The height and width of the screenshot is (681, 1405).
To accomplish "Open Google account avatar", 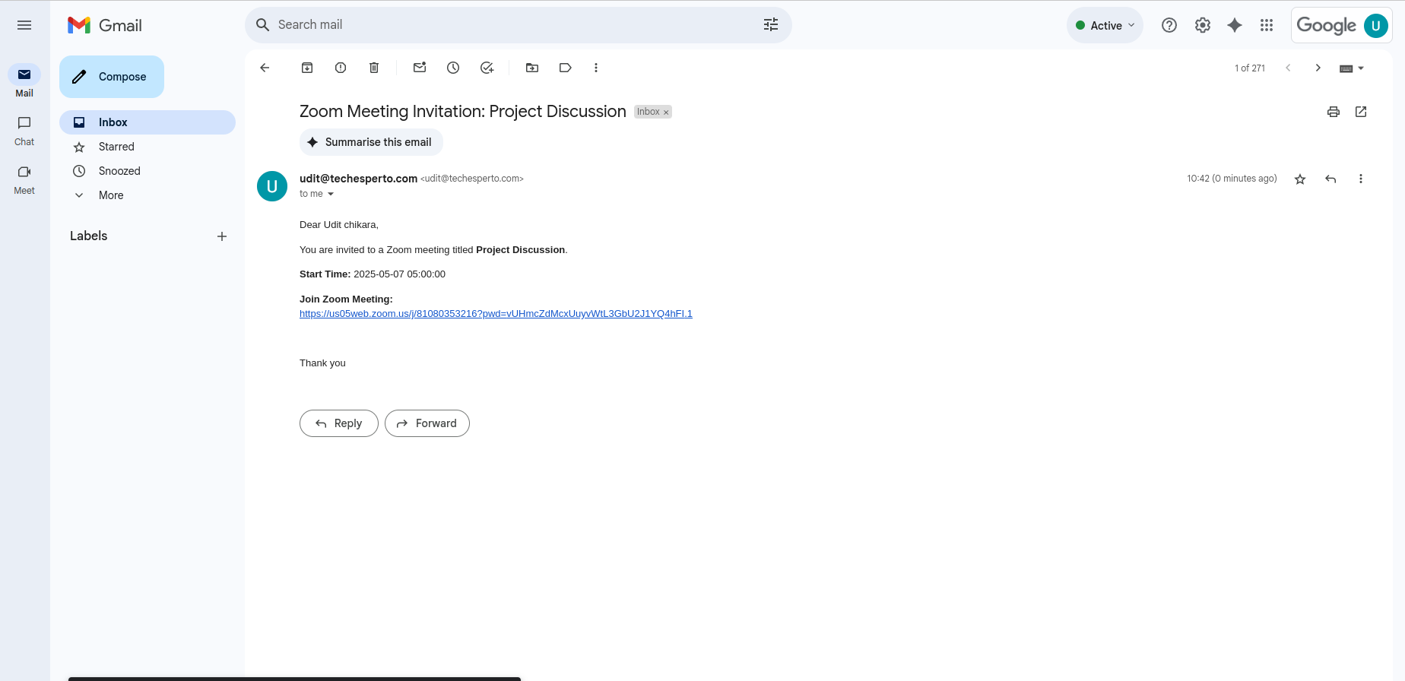I will tap(1376, 25).
